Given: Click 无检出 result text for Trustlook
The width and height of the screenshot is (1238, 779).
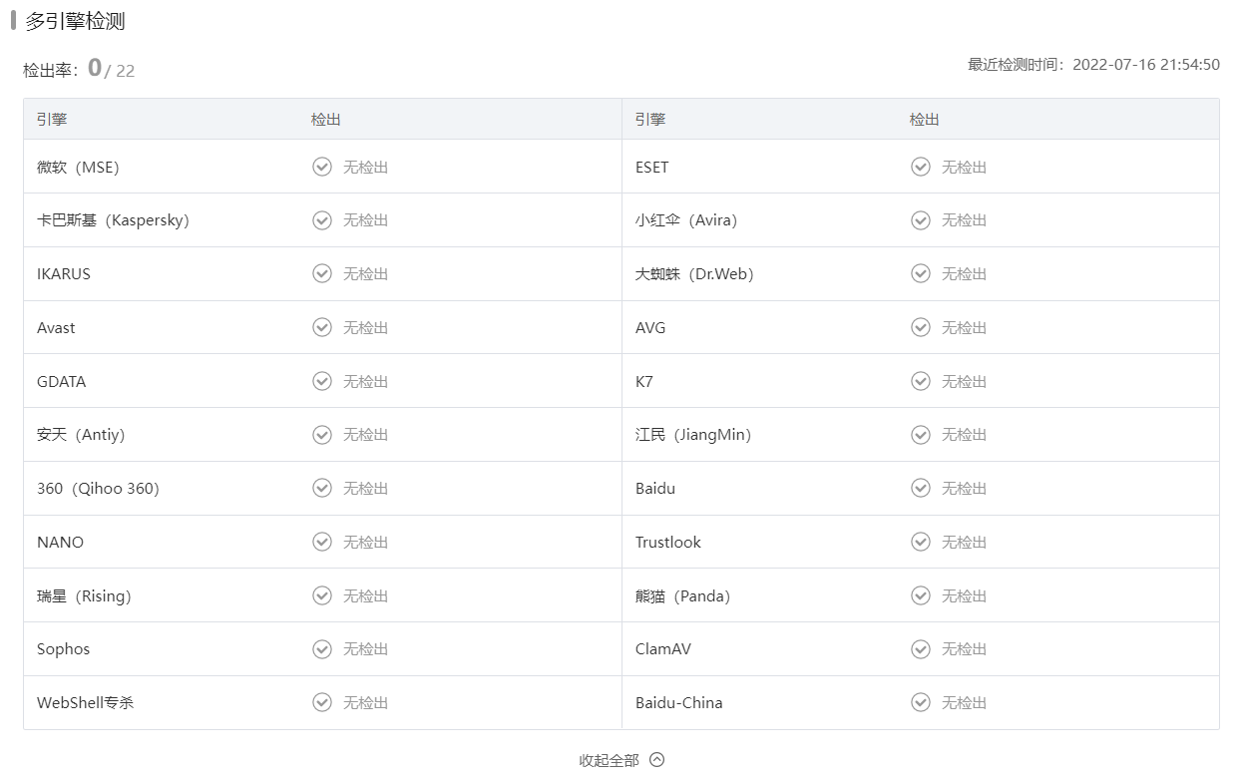Looking at the screenshot, I should (x=964, y=542).
